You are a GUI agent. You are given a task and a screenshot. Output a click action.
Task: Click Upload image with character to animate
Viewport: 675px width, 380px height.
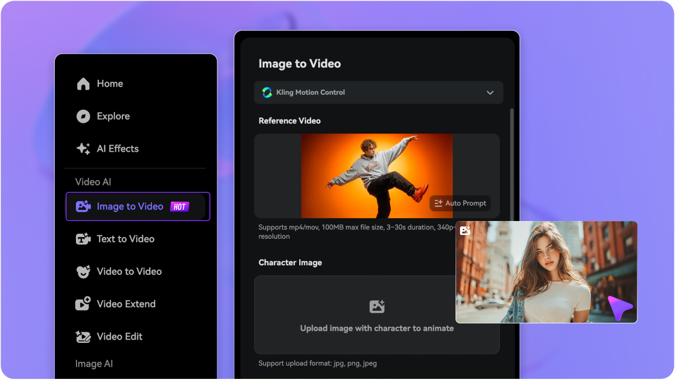pos(377,328)
